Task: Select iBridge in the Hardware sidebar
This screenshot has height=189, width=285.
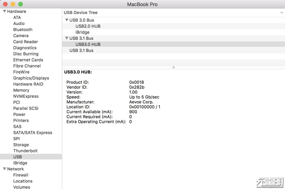Action: [20, 163]
